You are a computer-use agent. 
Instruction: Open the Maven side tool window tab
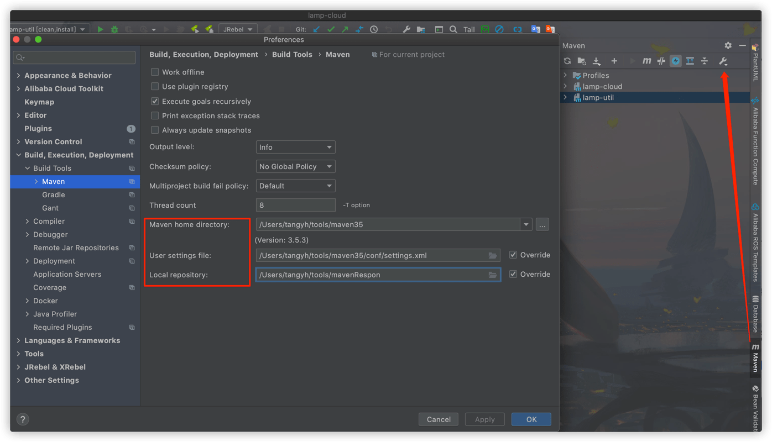point(755,358)
